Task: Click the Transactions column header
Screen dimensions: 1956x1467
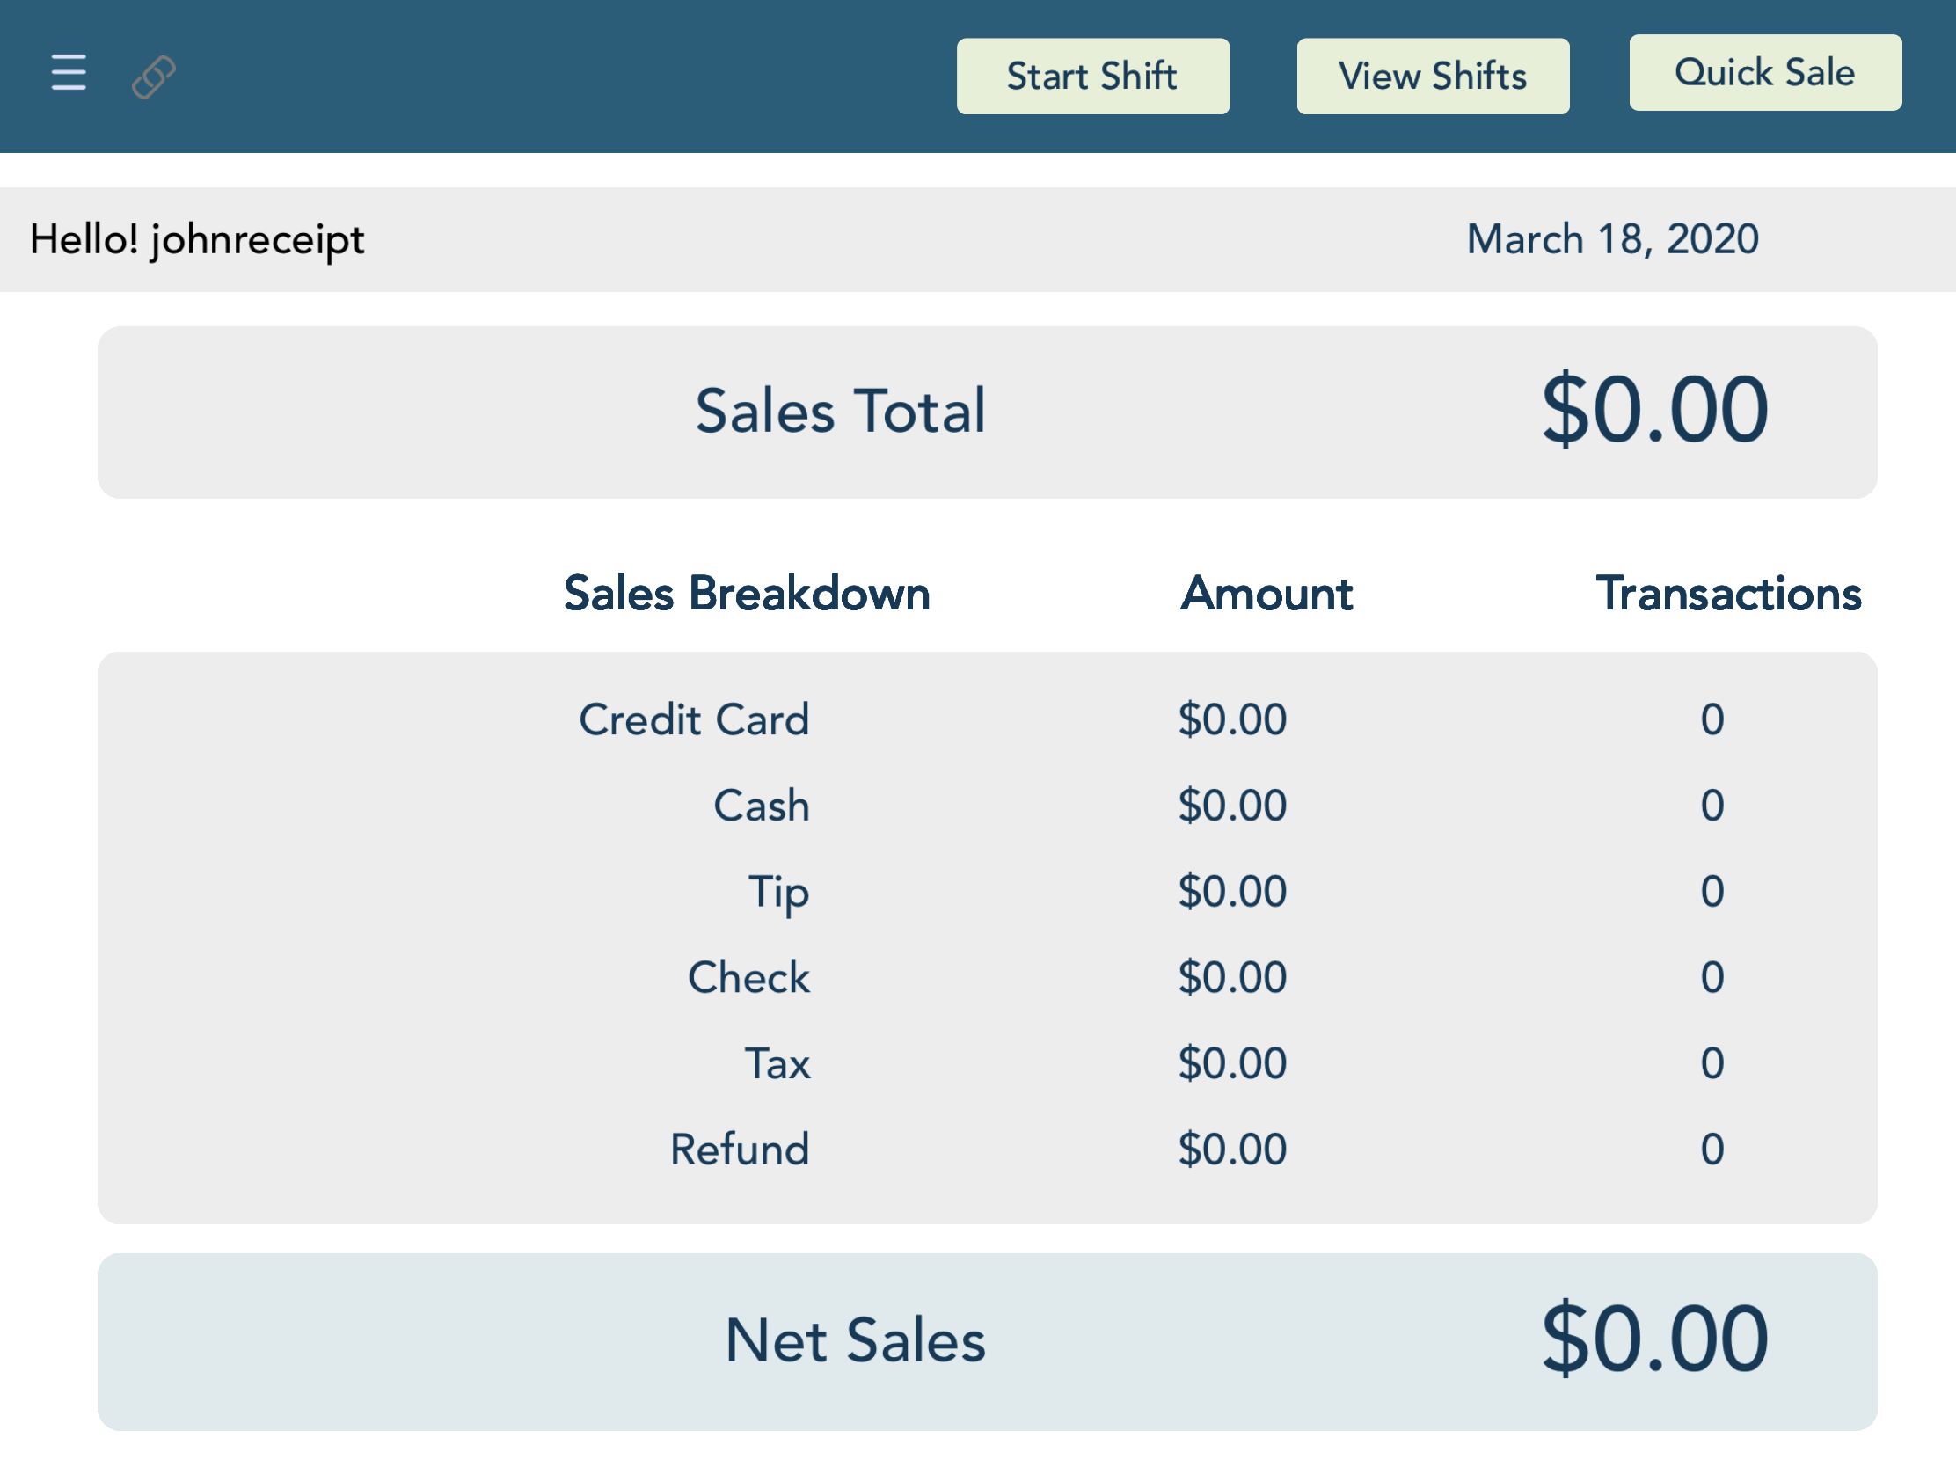Action: (x=1728, y=594)
